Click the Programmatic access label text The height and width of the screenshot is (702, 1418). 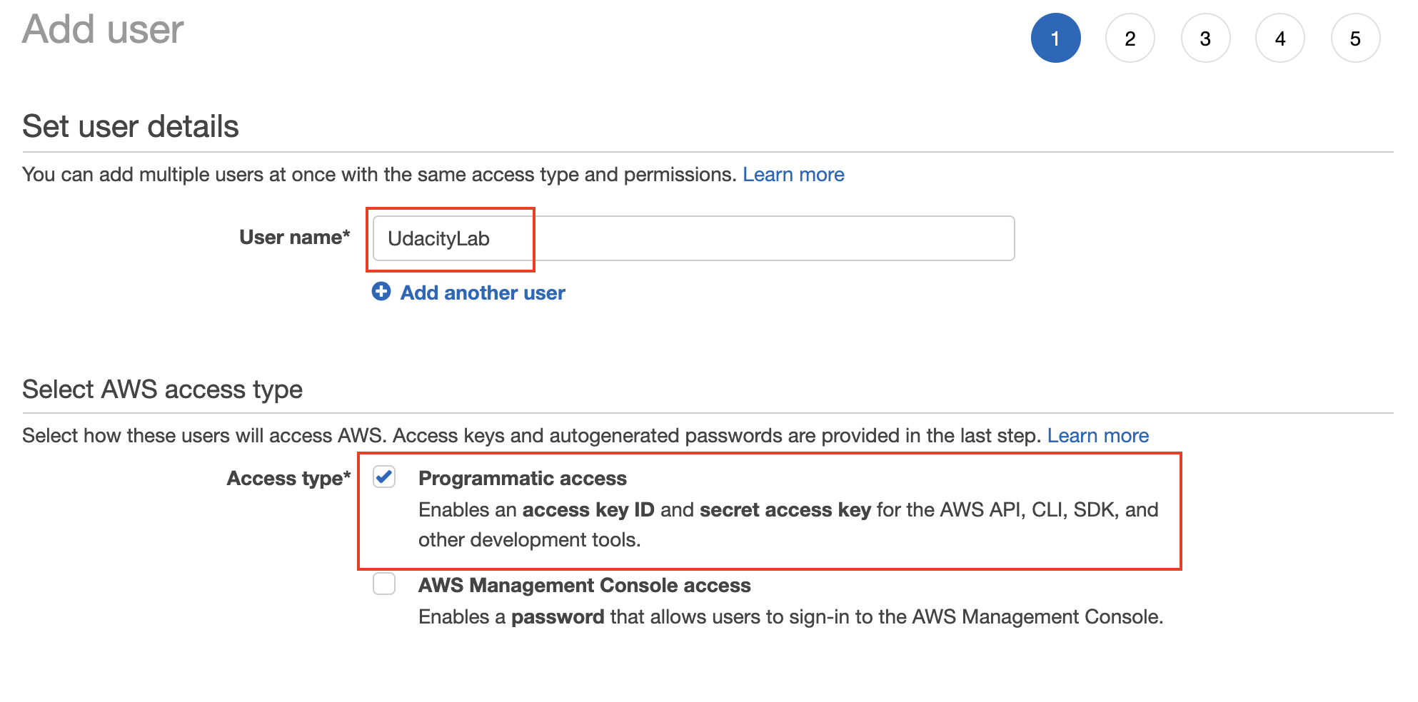tap(522, 478)
